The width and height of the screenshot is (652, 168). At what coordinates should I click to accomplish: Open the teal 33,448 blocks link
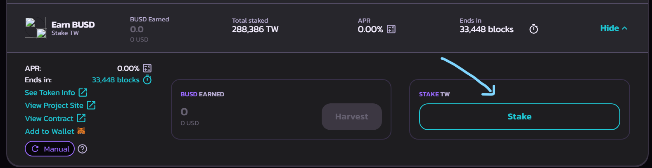(116, 80)
